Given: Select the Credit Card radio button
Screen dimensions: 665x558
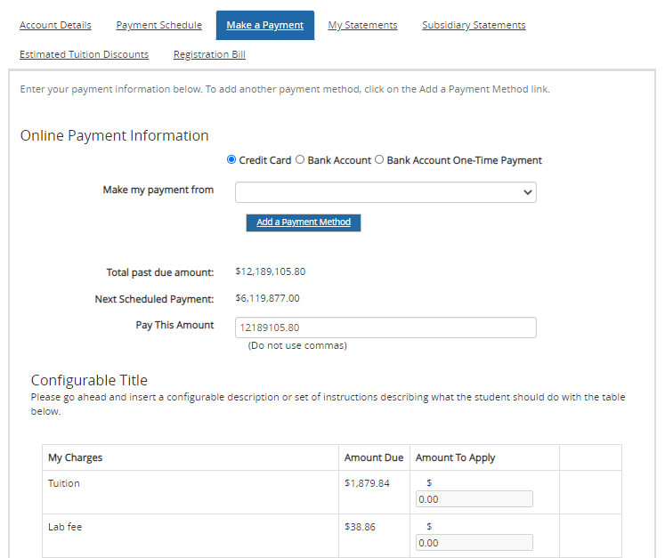Looking at the screenshot, I should (231, 160).
